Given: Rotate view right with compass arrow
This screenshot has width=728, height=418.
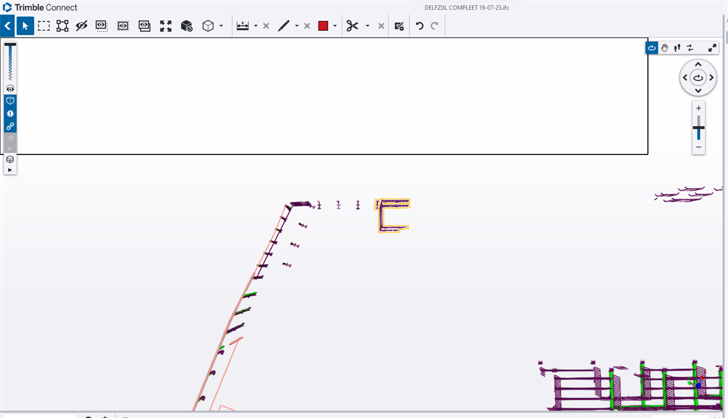Looking at the screenshot, I should pyautogui.click(x=712, y=78).
